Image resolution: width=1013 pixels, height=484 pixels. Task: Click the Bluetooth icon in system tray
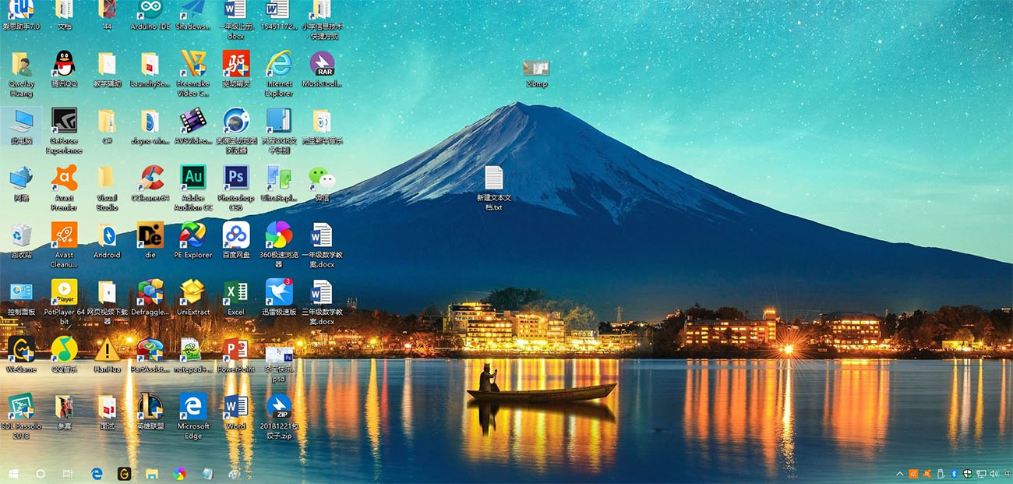pyautogui.click(x=954, y=473)
